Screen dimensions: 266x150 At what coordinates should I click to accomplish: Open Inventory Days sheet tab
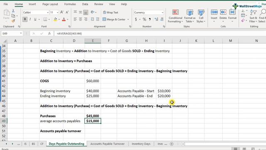(141, 144)
